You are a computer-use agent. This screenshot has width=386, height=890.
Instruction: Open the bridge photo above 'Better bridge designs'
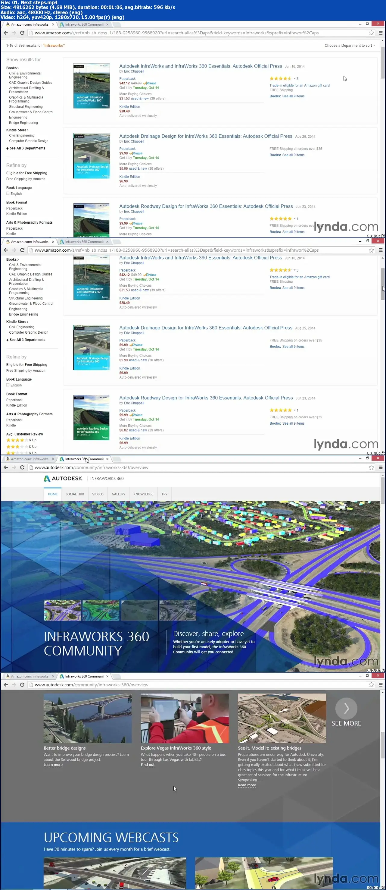87,718
